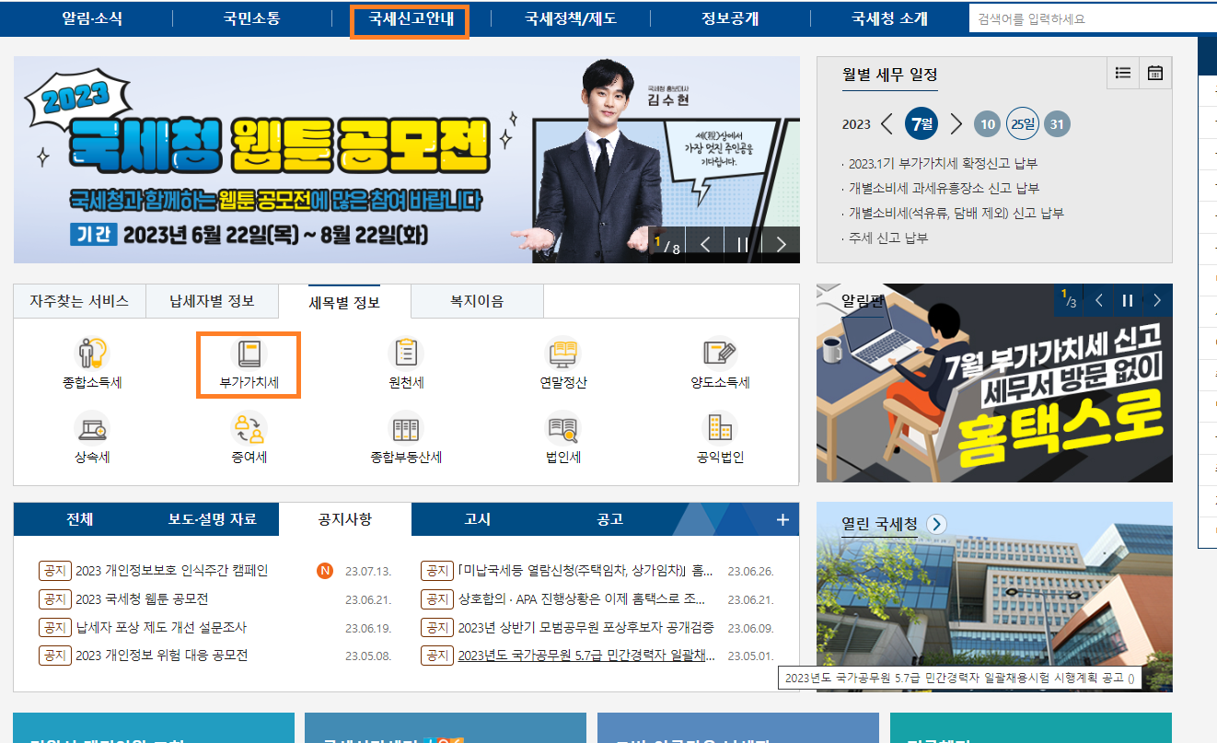
Task: Open the 열린 국세청 building image
Action: coord(994,598)
